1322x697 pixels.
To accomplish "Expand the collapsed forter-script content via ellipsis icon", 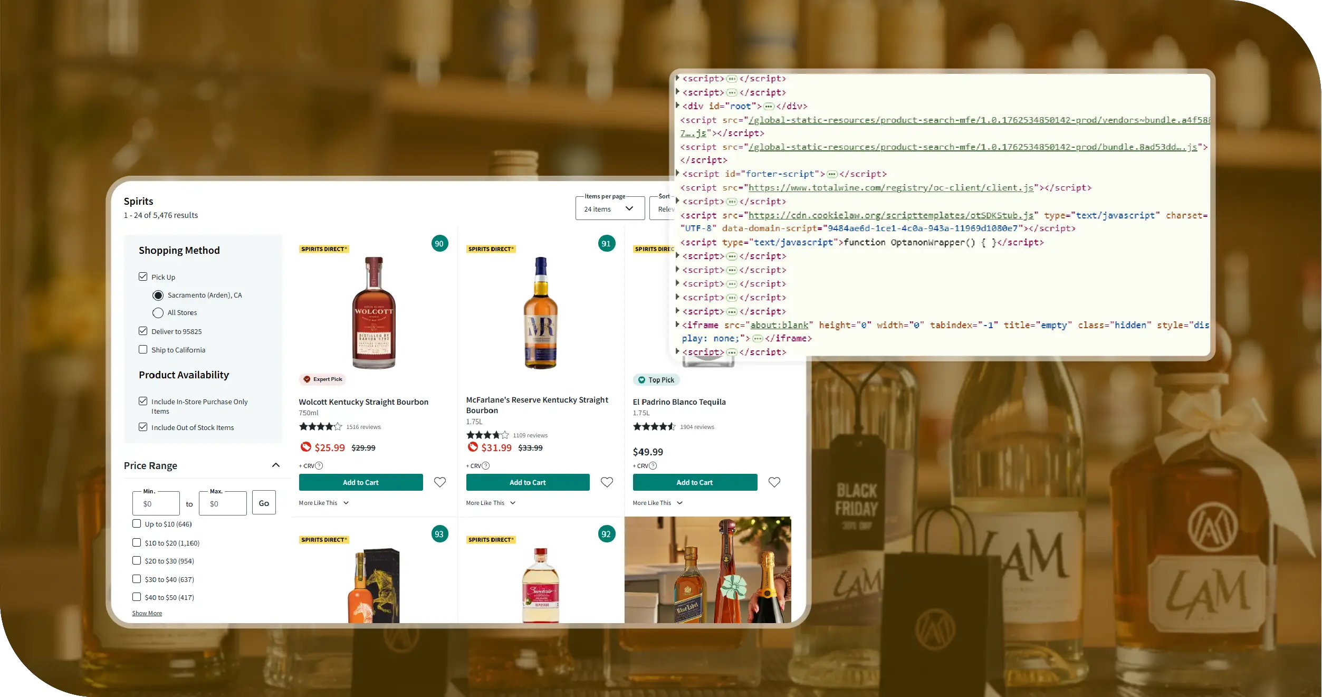I will pyautogui.click(x=832, y=174).
